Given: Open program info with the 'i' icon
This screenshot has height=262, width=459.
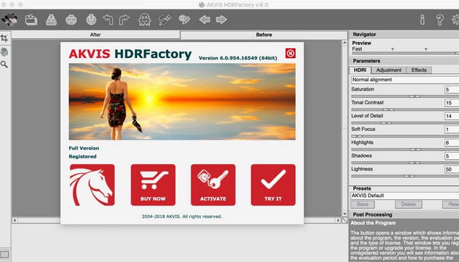Looking at the screenshot, I should tap(422, 20).
